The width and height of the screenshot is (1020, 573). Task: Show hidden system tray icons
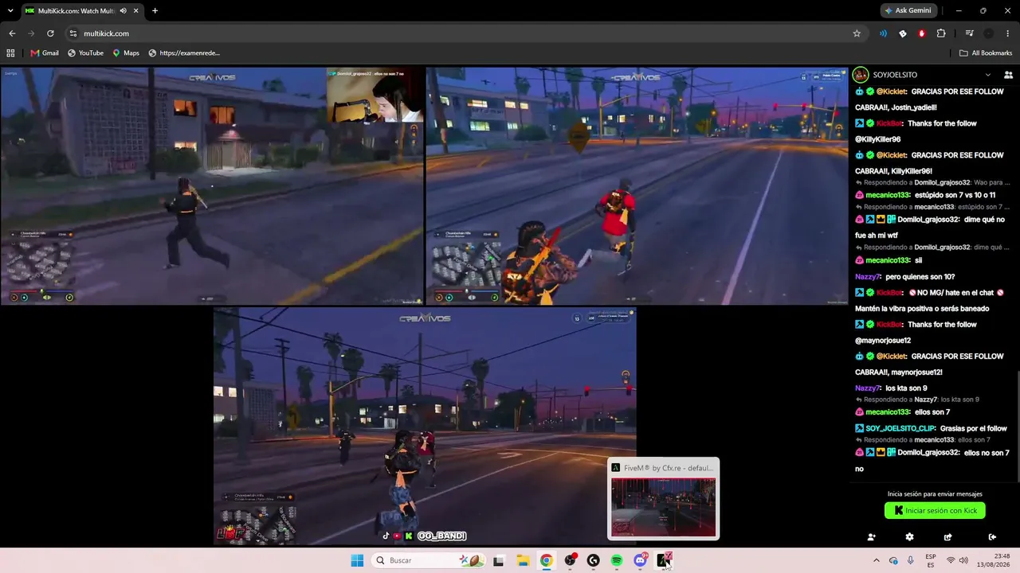(x=877, y=560)
